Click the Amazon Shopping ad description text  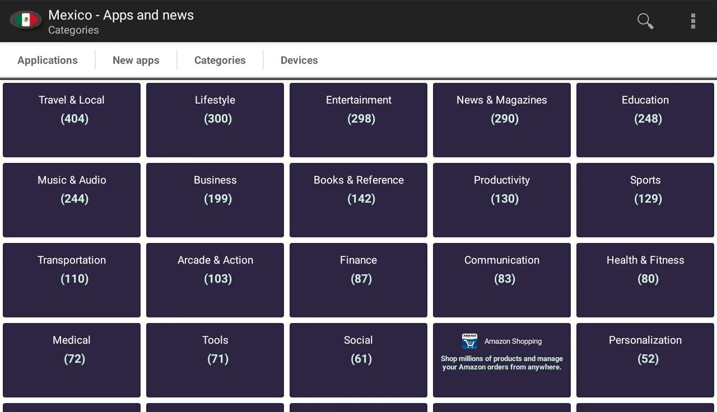502,363
